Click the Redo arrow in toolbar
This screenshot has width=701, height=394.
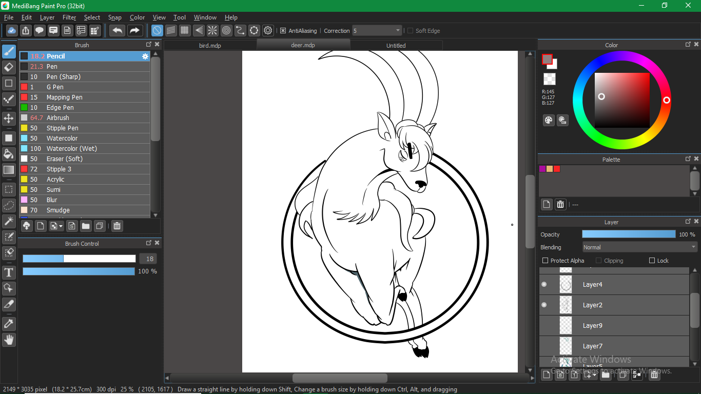click(134, 31)
